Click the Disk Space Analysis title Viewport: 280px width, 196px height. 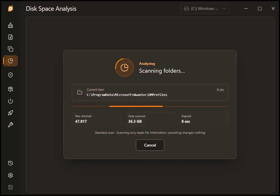[51, 8]
